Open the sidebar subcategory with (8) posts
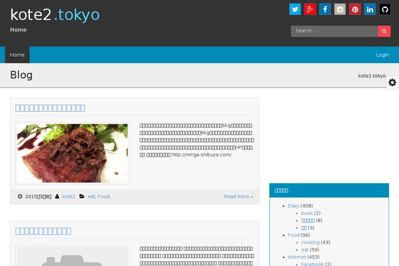This screenshot has height=266, width=399. [308, 220]
